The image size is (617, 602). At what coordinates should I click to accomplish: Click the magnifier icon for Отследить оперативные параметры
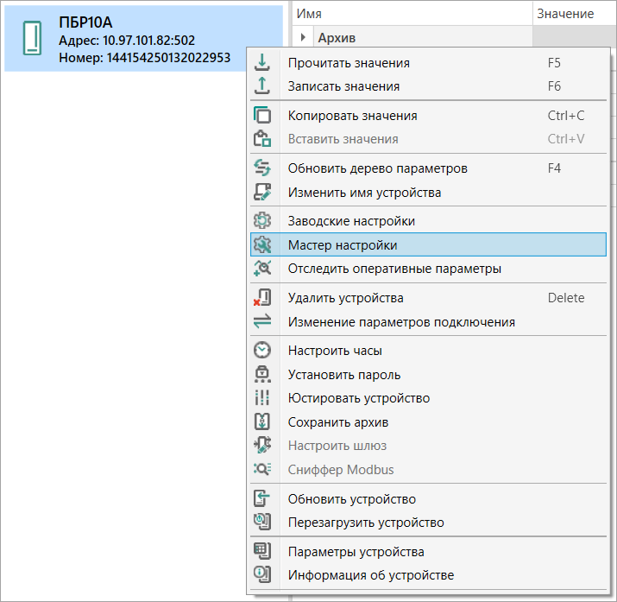262,268
